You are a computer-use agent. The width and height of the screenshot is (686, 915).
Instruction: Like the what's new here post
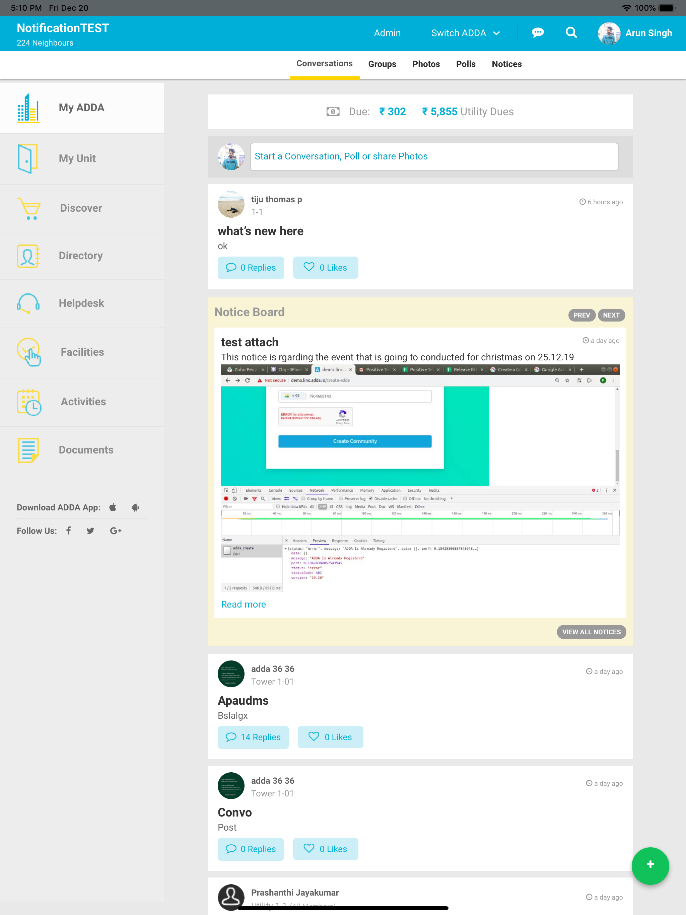pos(325,268)
